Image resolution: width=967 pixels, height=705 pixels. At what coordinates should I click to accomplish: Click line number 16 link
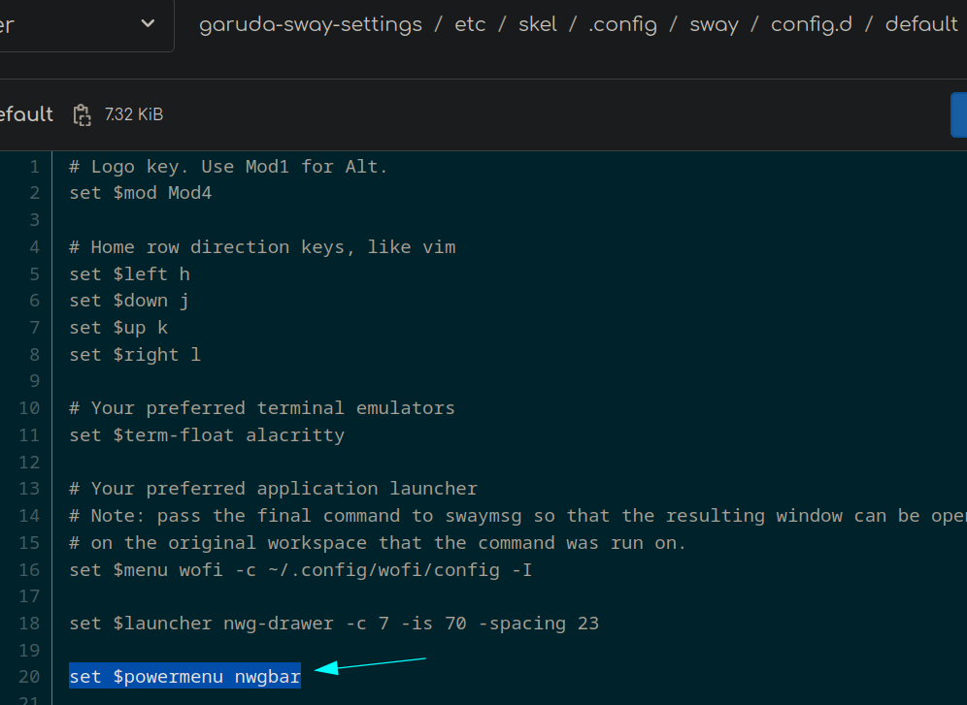tap(29, 569)
